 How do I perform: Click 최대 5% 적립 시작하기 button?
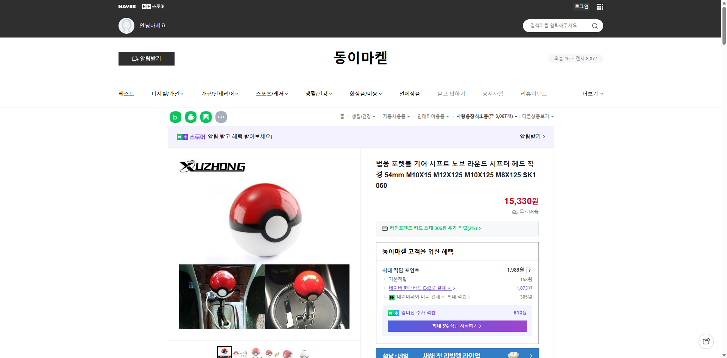457,326
